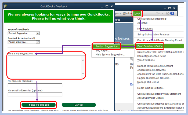The width and height of the screenshot is (188, 115).
Task: Minimize the QuickBooks Feedback window
Action: (102, 7)
